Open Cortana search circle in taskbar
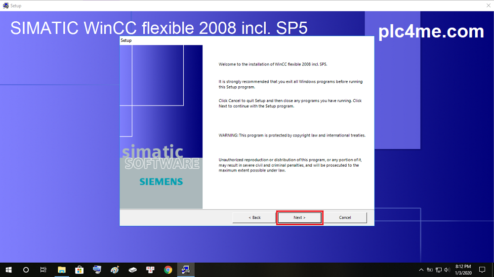This screenshot has width=494, height=277. click(26, 270)
